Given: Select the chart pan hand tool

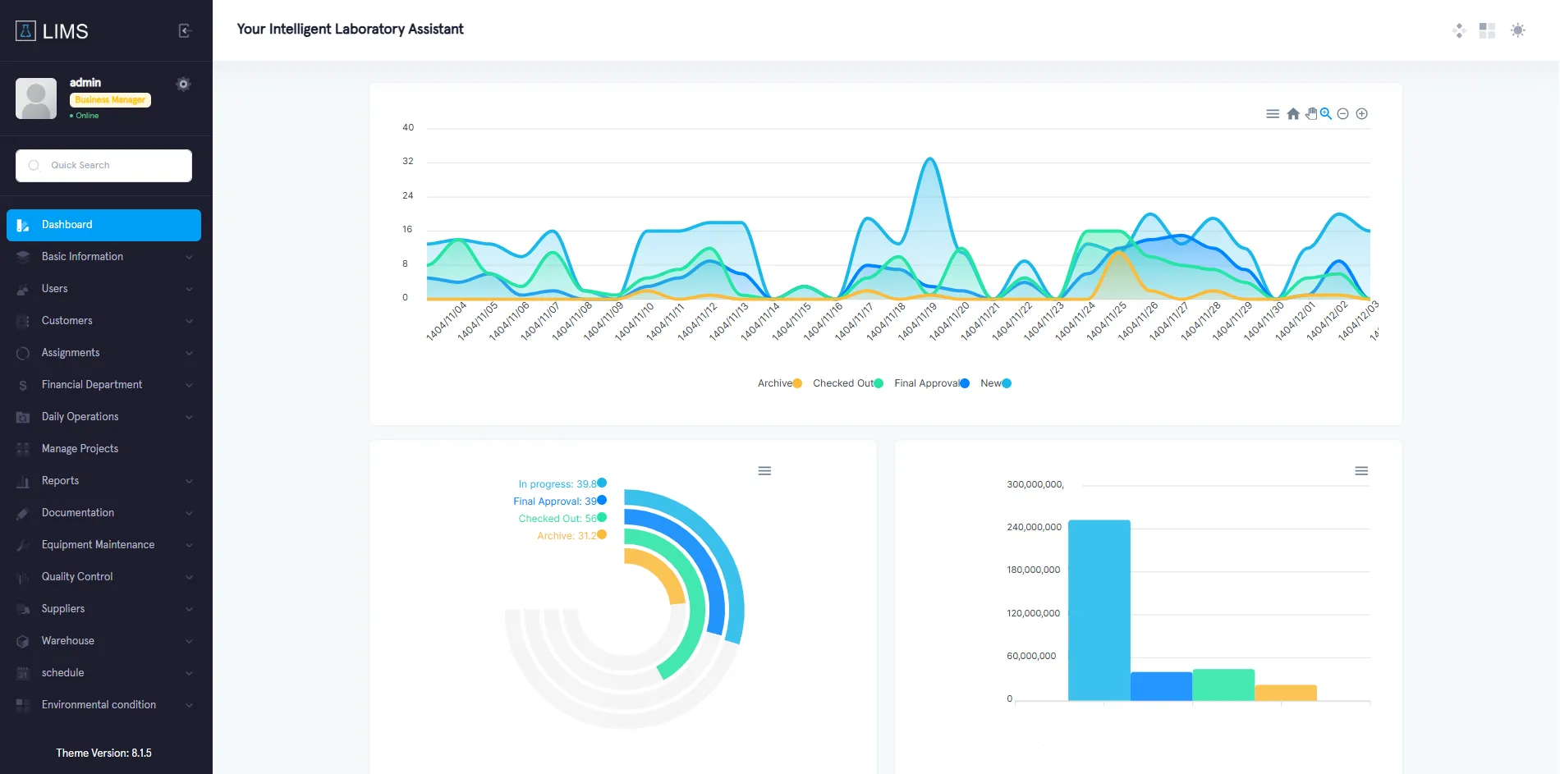Looking at the screenshot, I should click(1311, 114).
